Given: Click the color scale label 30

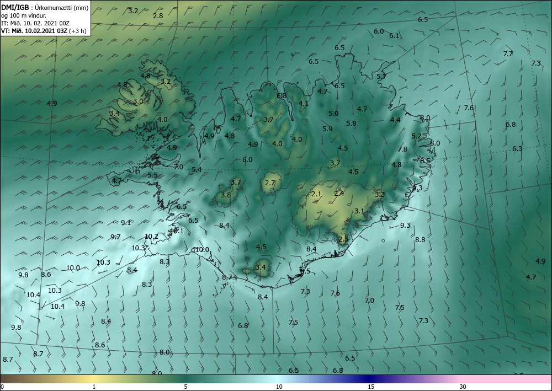Looking at the screenshot, I should [x=463, y=387].
